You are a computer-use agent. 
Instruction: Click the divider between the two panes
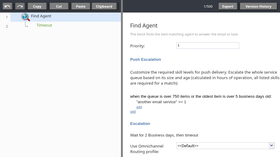pyautogui.click(x=122, y=78)
